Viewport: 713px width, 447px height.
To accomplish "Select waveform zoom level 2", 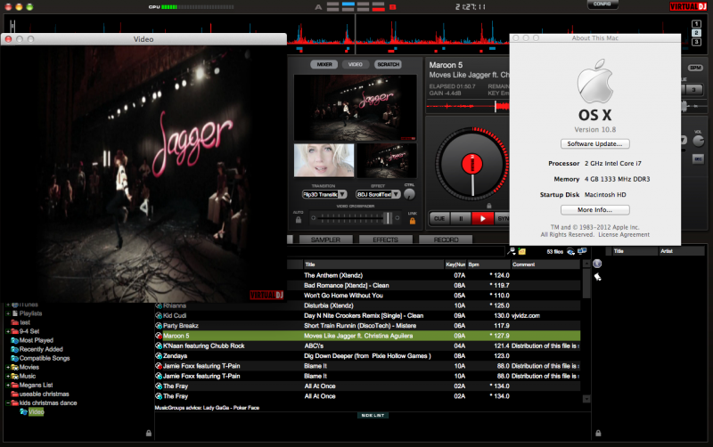I will [696, 33].
